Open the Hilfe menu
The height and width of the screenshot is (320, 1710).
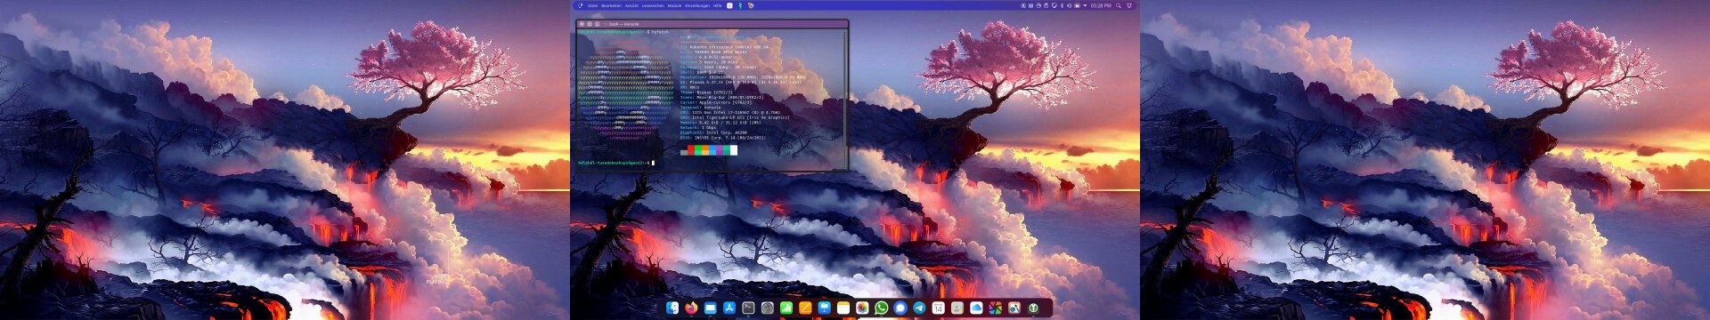click(x=717, y=5)
